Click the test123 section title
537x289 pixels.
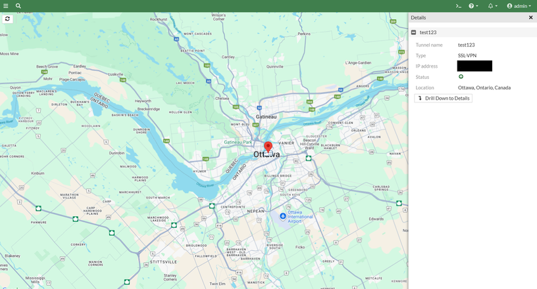(x=428, y=32)
